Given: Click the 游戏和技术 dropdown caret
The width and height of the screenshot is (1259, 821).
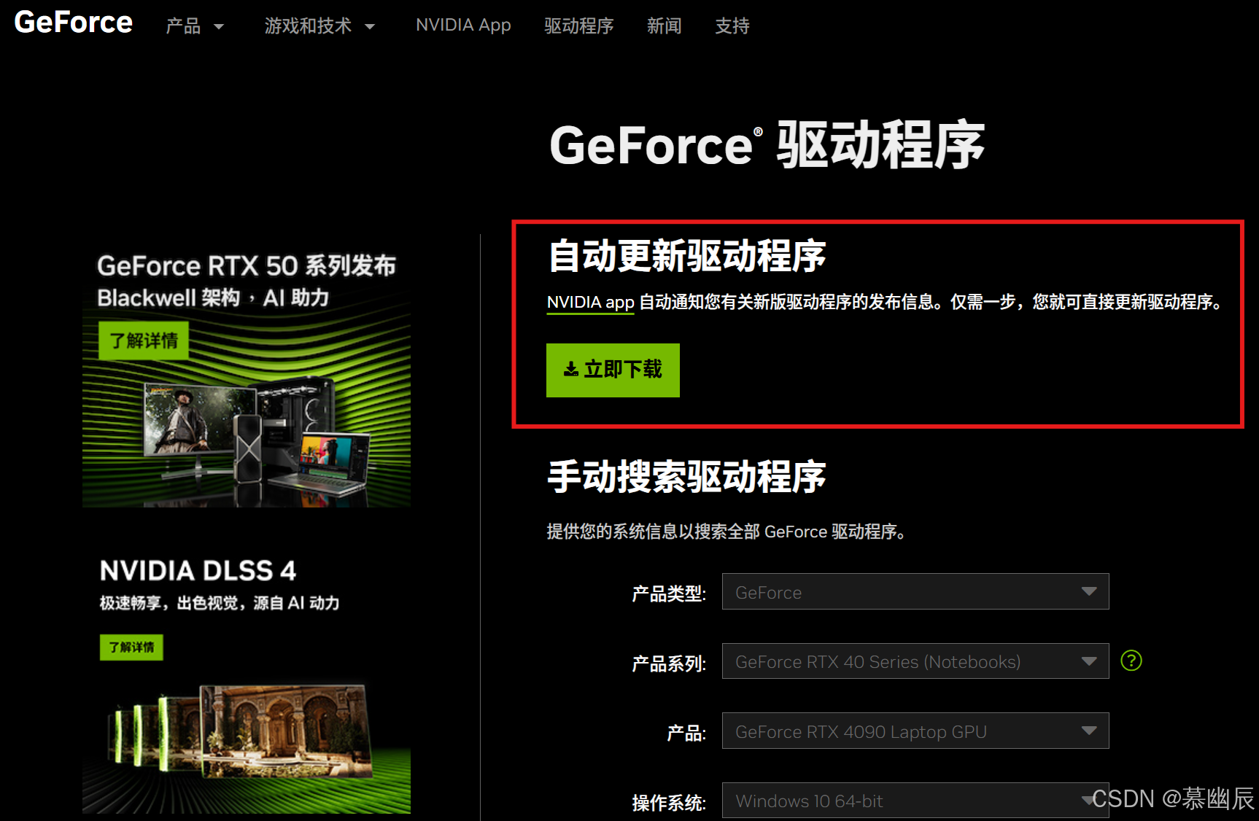Looking at the screenshot, I should [370, 27].
